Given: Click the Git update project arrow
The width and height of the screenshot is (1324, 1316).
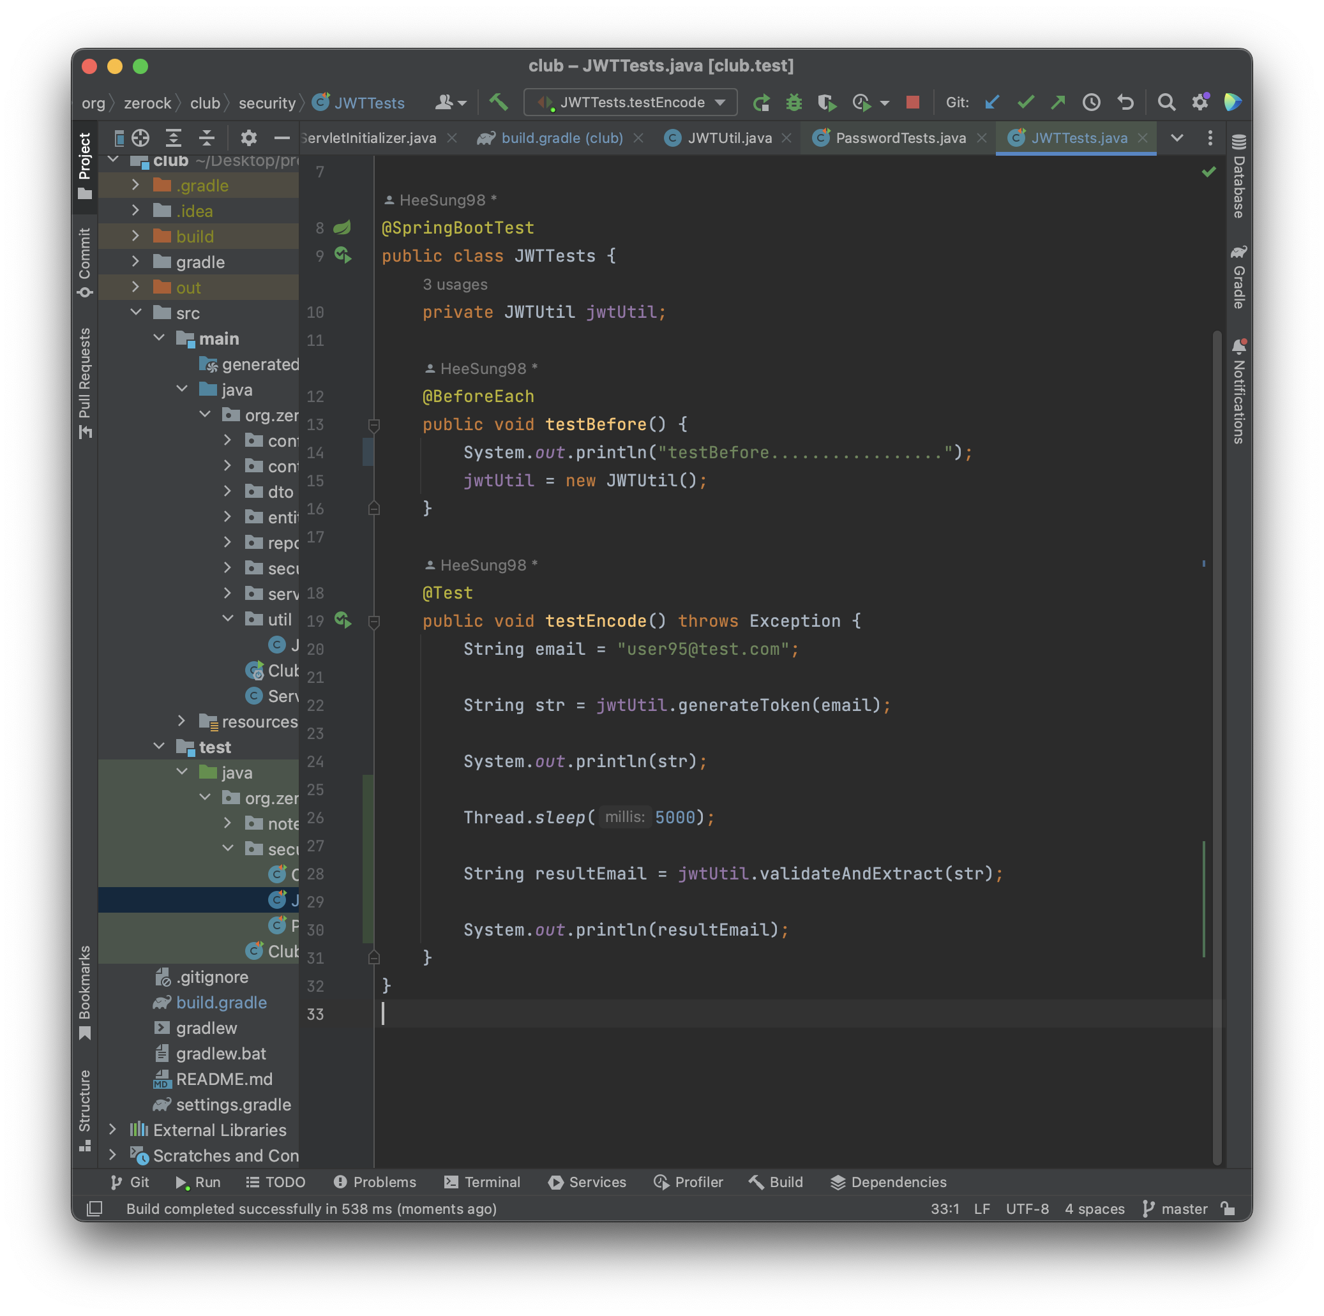Looking at the screenshot, I should [x=991, y=103].
